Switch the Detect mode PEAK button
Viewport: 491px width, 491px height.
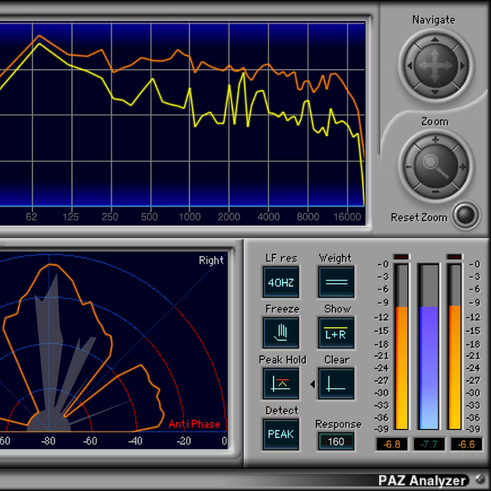(281, 434)
